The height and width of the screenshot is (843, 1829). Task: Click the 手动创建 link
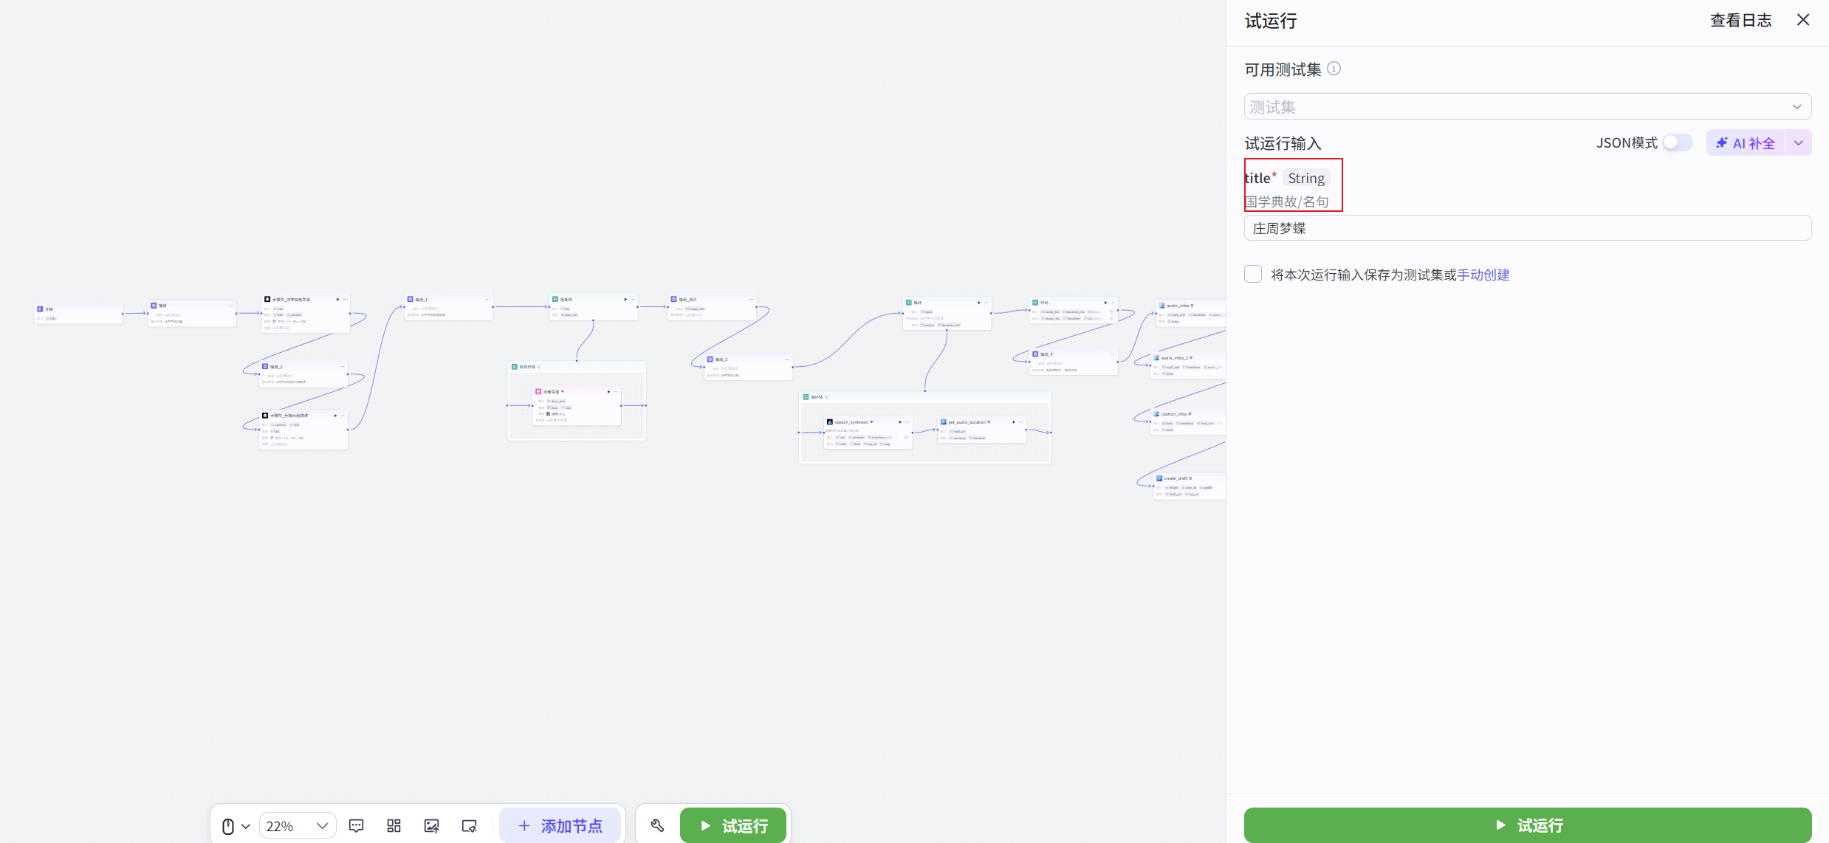click(x=1483, y=274)
